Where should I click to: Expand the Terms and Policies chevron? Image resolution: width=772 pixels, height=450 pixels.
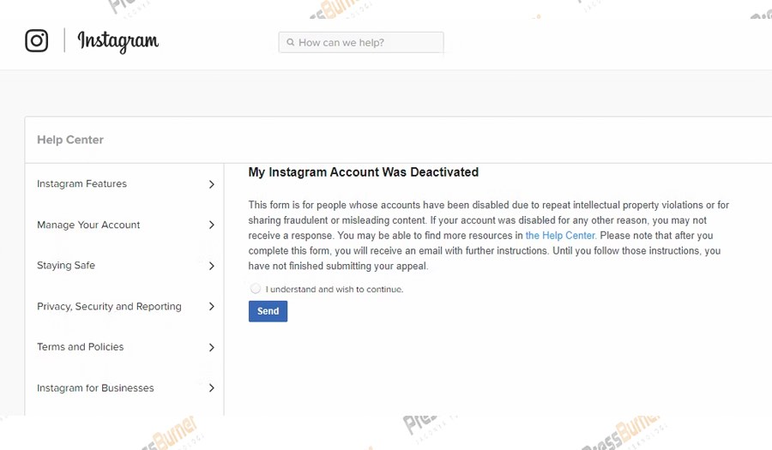click(212, 347)
